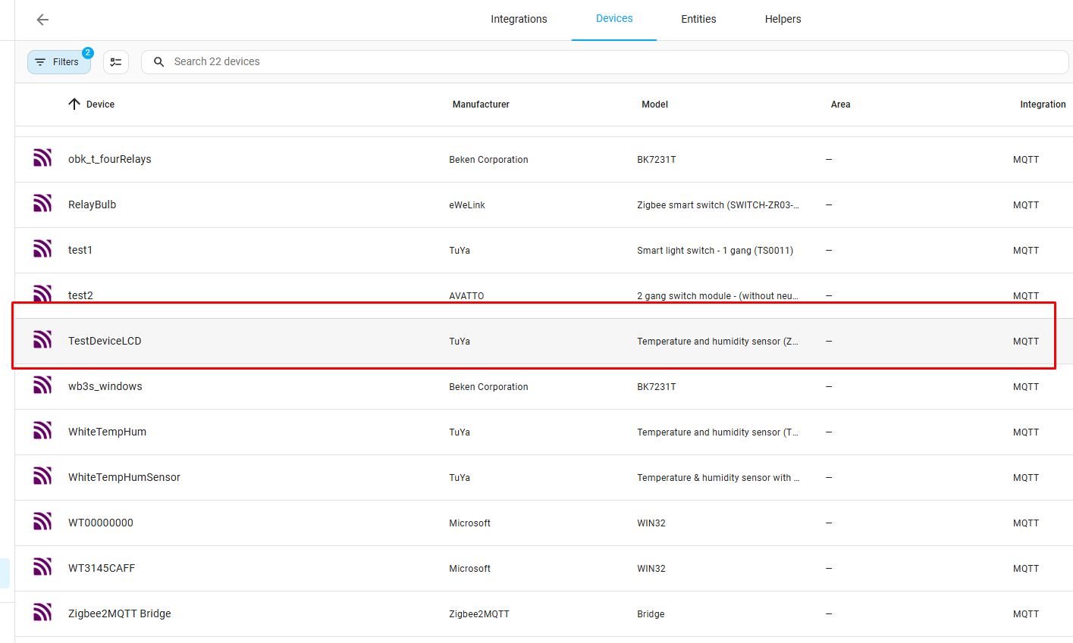
Task: Click Microsoft in the WT3145CAFF row
Action: (x=469, y=569)
